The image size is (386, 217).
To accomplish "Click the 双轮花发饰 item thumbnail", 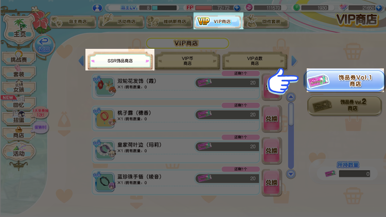I will pos(104,86).
